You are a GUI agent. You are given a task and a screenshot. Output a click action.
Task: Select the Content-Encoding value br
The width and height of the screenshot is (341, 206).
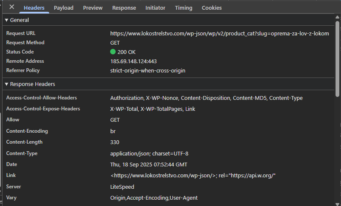coord(113,131)
